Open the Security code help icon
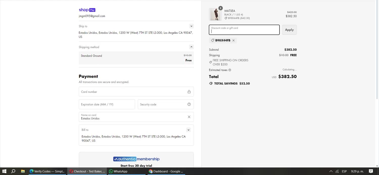The height and width of the screenshot is (175, 379). tap(189, 104)
